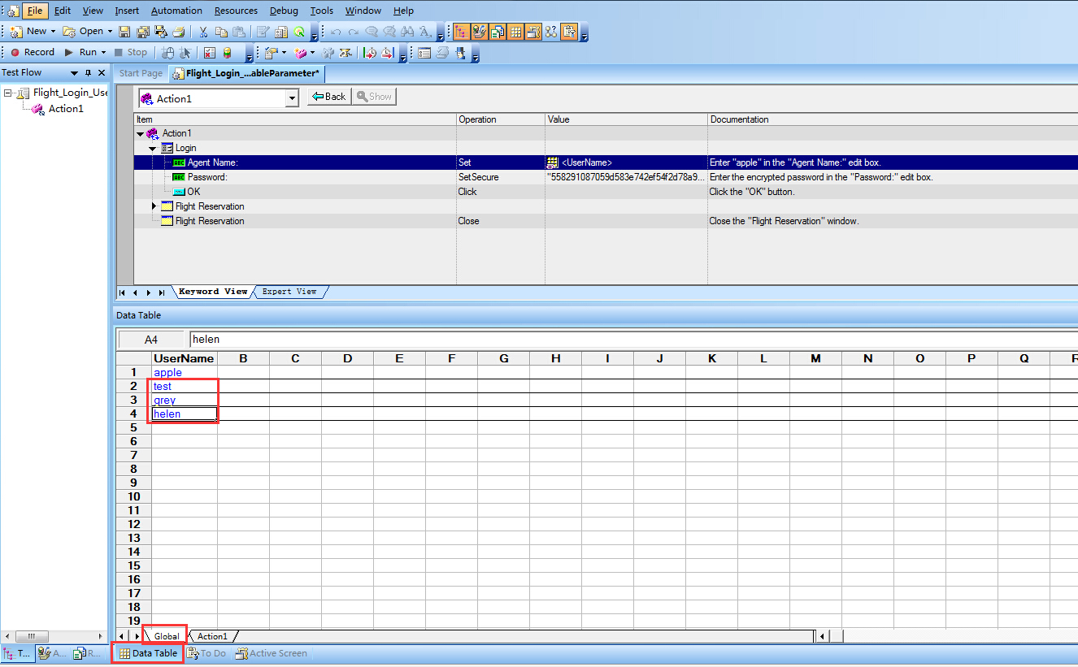Open the Debug menu
Viewport: 1078px width, 667px height.
click(284, 11)
